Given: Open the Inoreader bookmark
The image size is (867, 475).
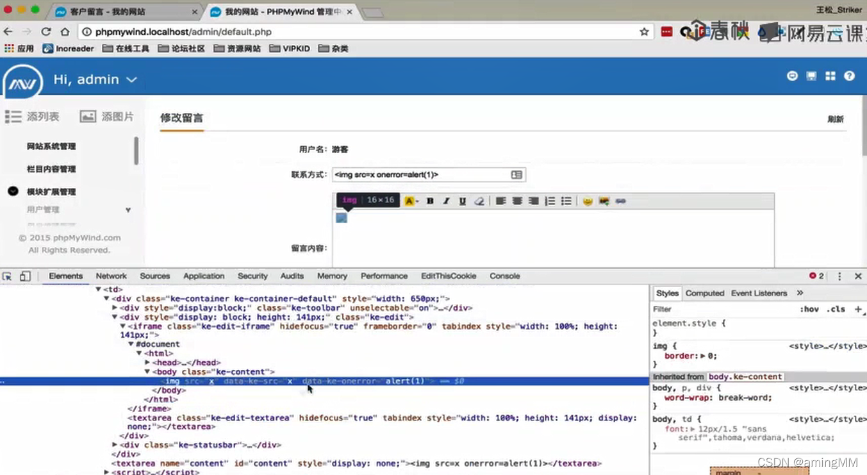Looking at the screenshot, I should [x=69, y=48].
